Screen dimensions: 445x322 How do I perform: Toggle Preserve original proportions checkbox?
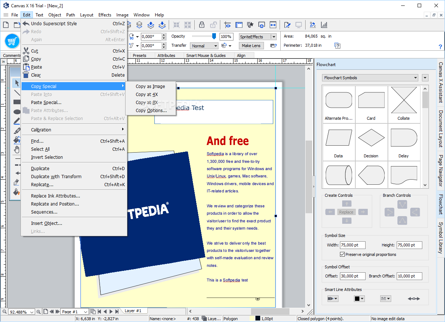pyautogui.click(x=343, y=254)
